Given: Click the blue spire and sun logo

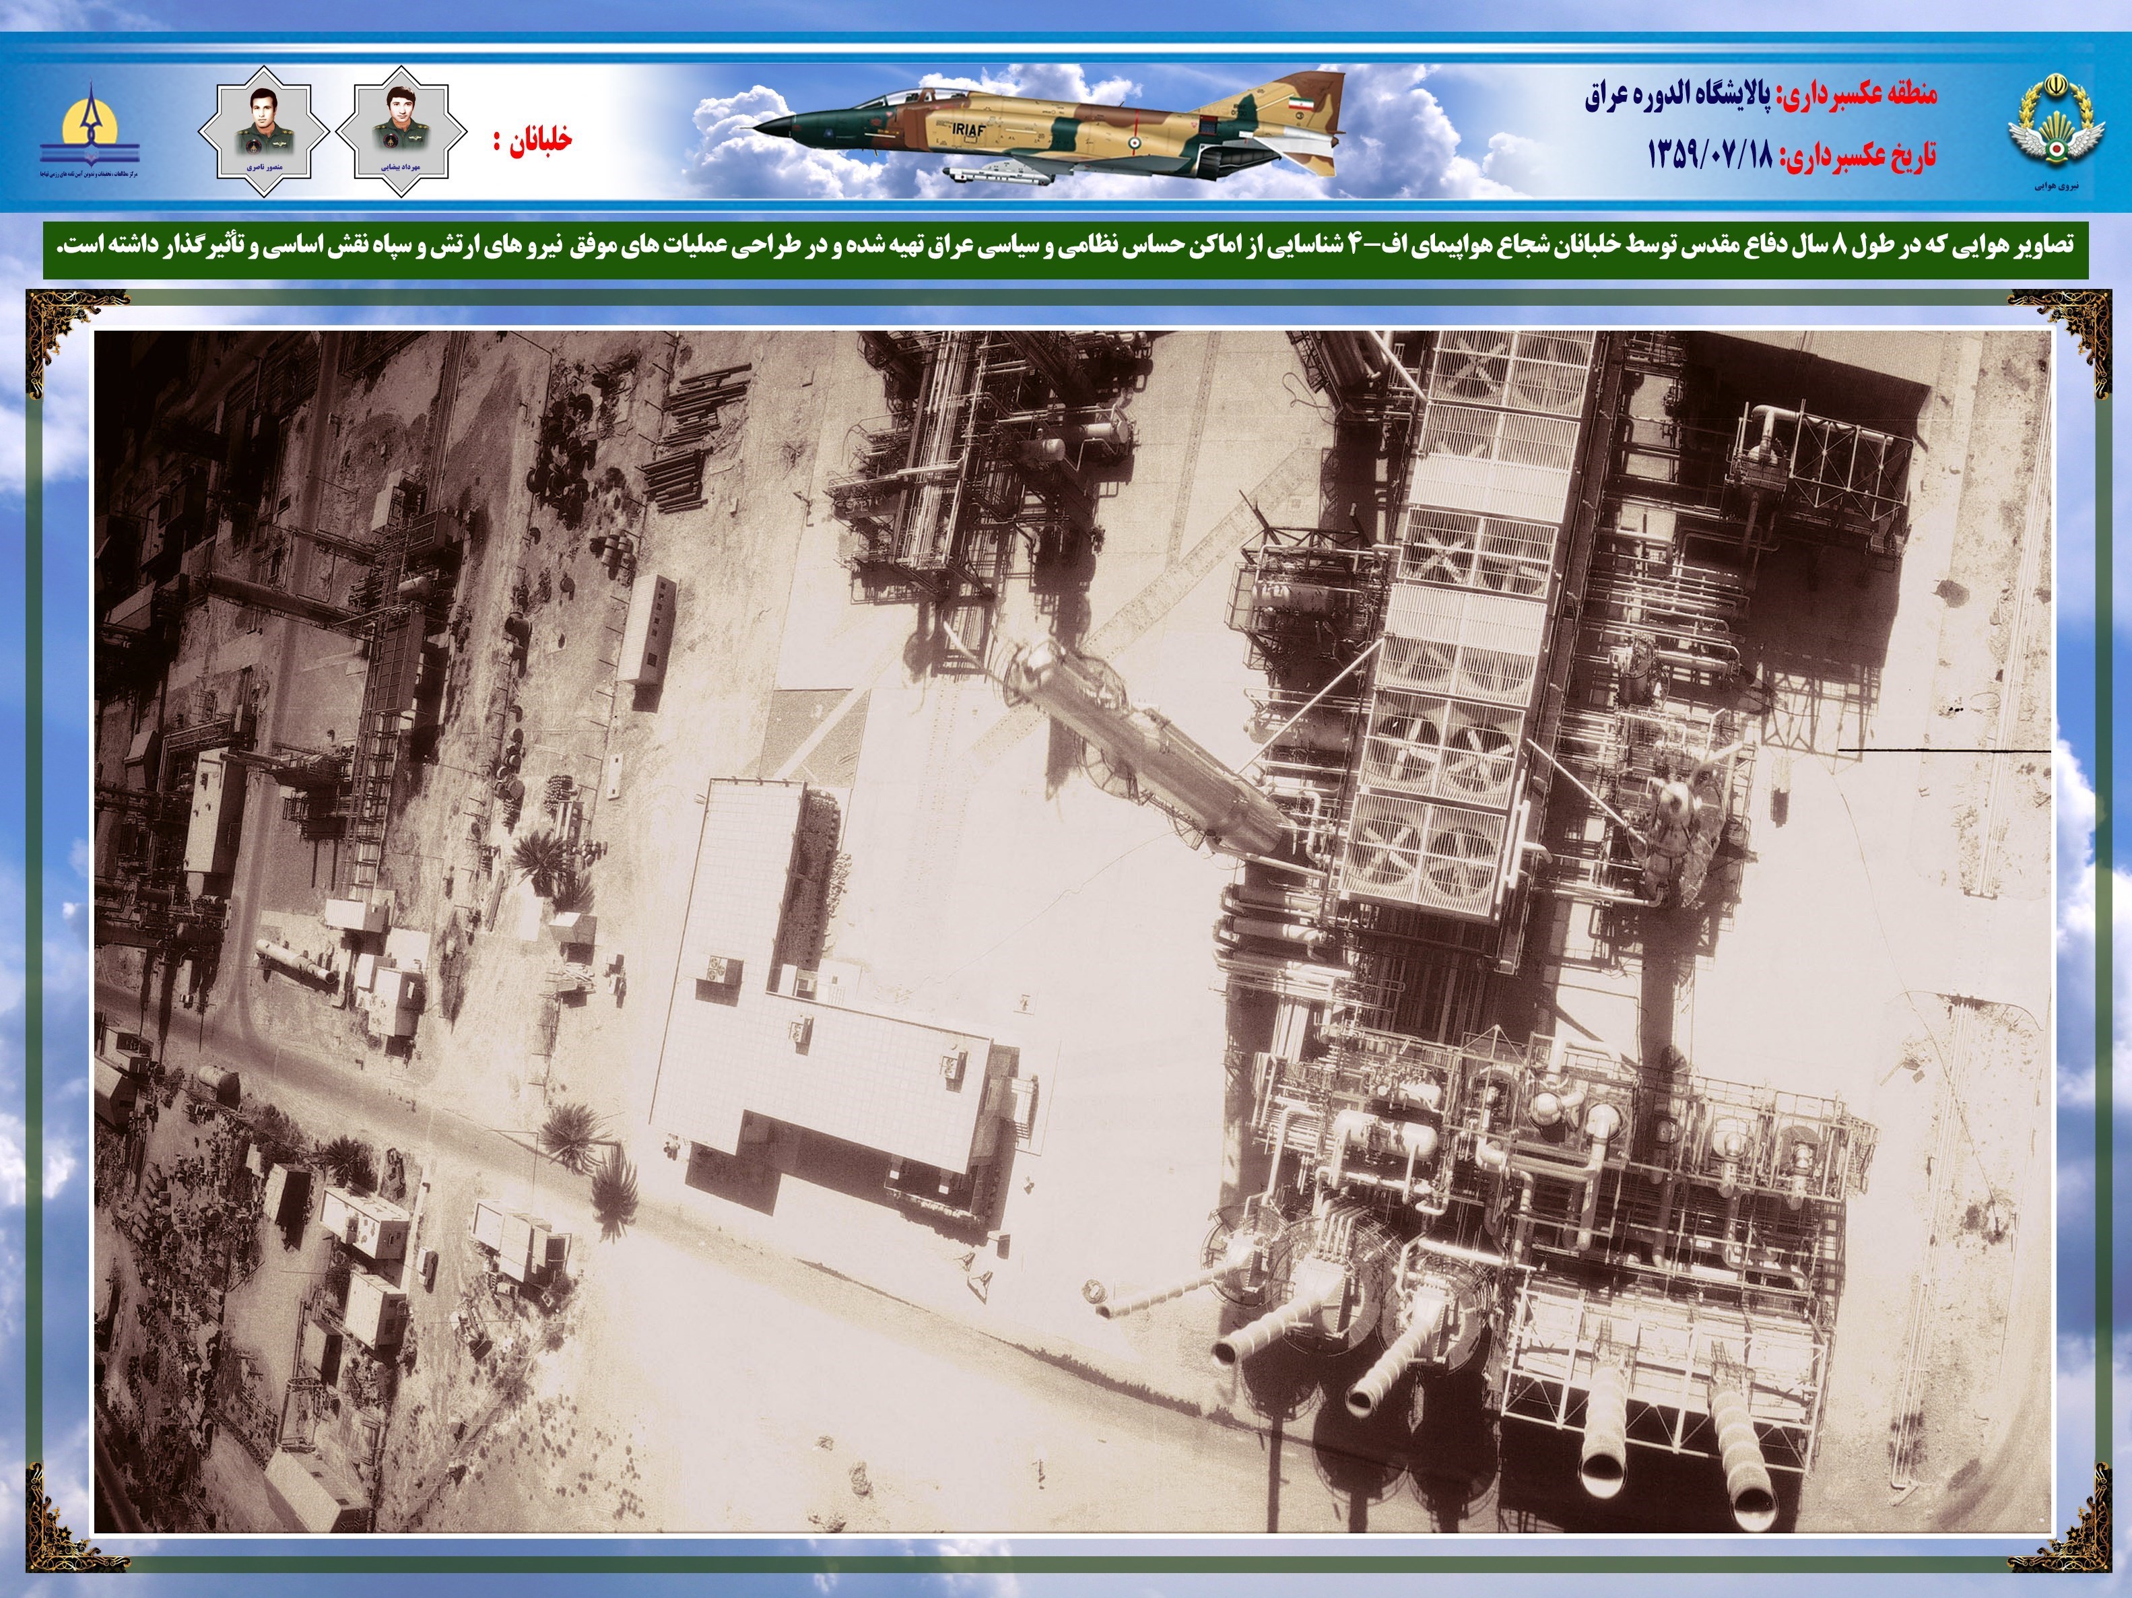Looking at the screenshot, I should click(91, 126).
